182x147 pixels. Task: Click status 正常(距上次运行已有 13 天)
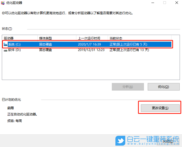(x=129, y=50)
